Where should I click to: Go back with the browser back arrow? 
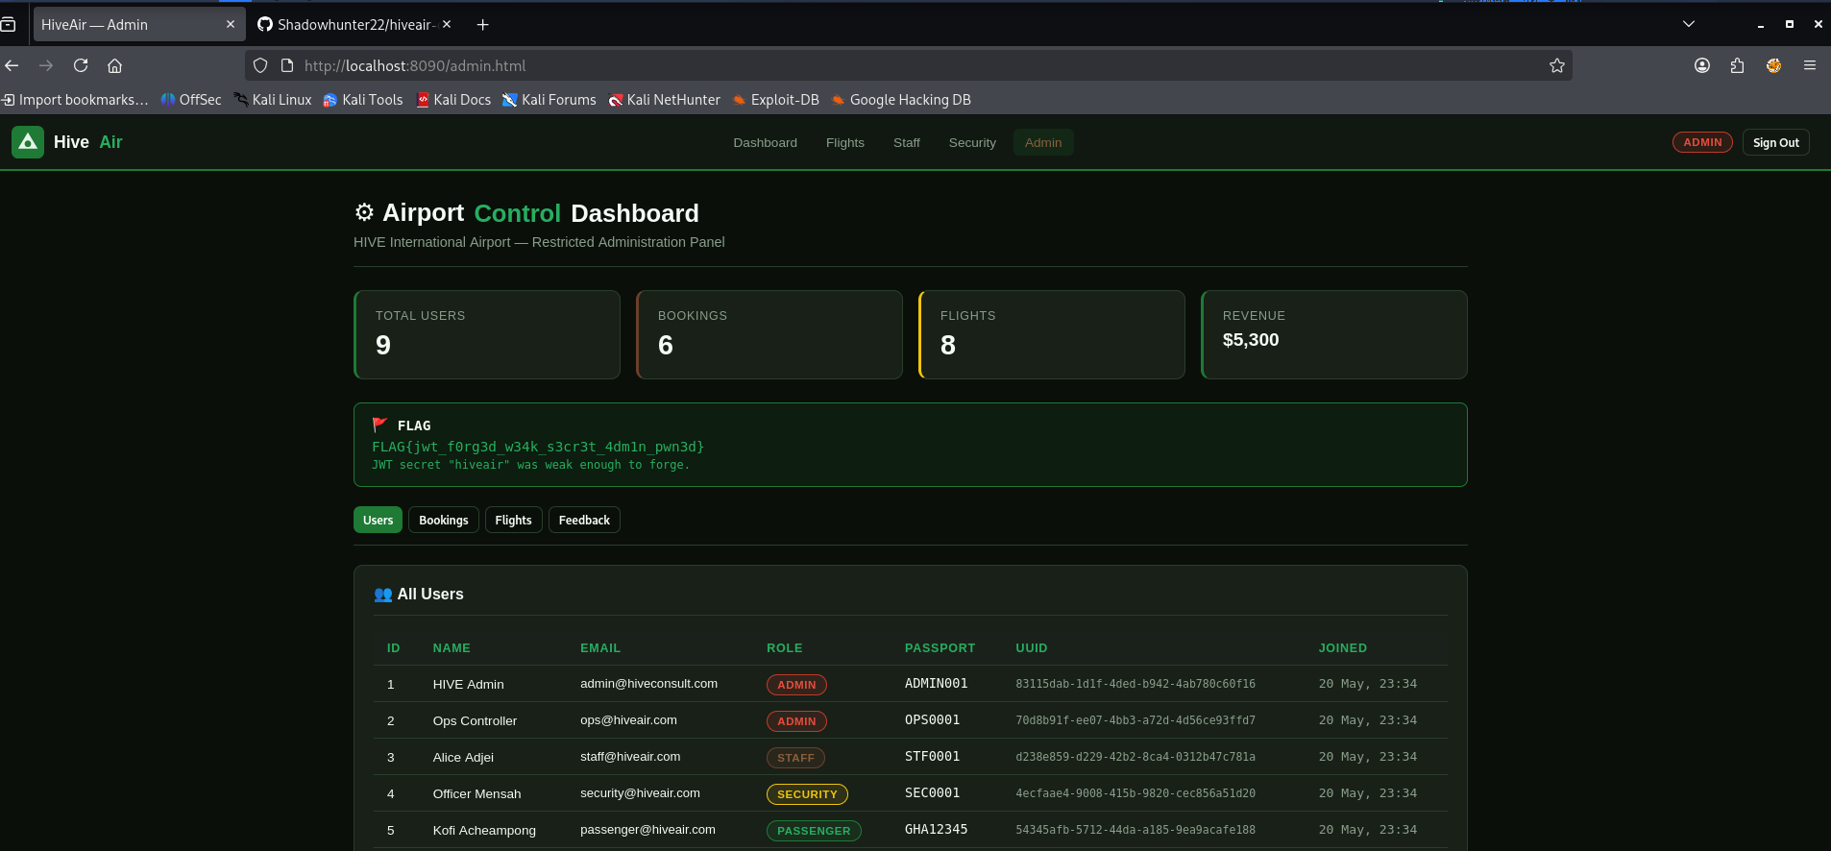pos(12,65)
